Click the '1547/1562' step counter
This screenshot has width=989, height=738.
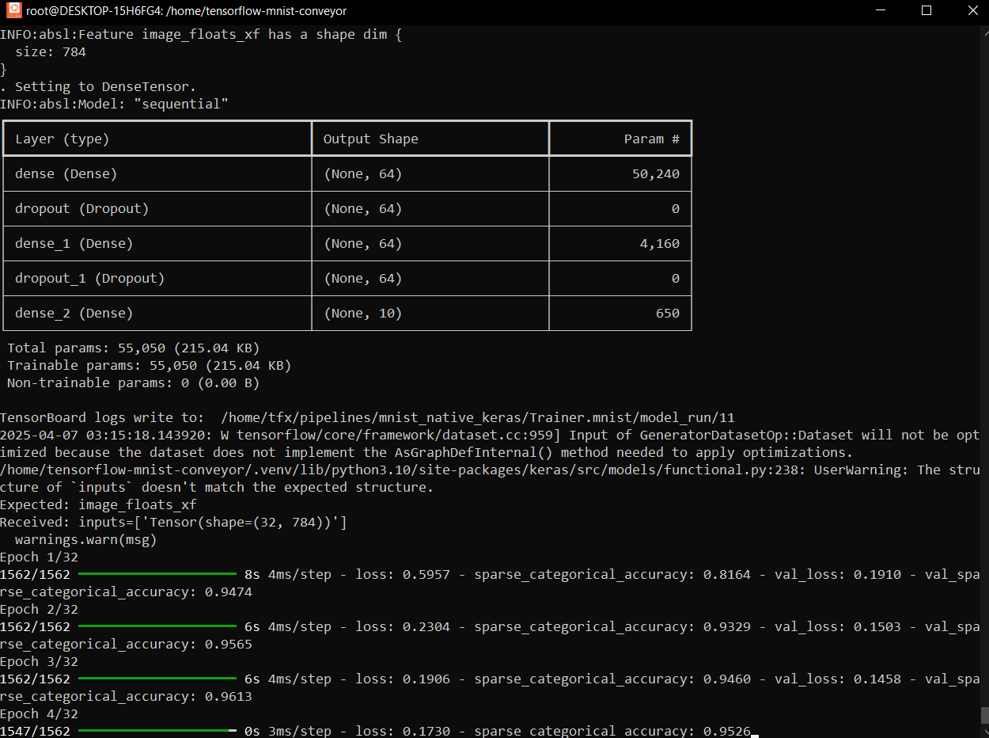[x=35, y=731]
